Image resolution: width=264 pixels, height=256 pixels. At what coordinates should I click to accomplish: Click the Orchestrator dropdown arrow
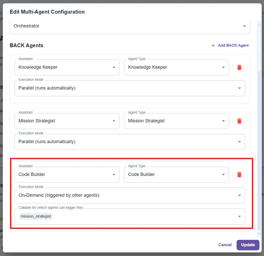click(244, 26)
